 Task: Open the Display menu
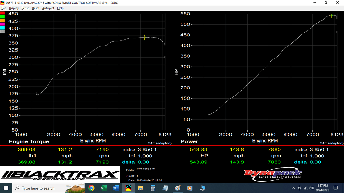[x=14, y=8]
